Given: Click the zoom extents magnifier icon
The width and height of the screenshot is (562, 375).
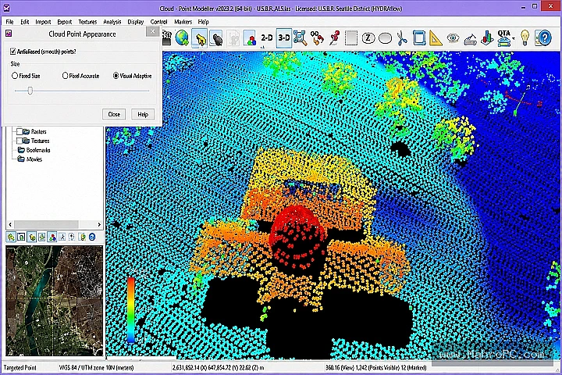Looking at the screenshot, I should tap(300, 37).
